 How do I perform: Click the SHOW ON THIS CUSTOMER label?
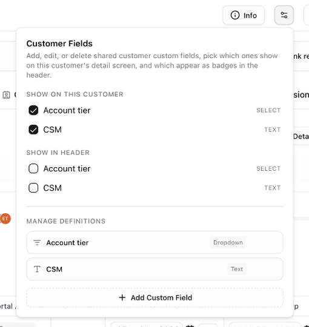pos(75,94)
